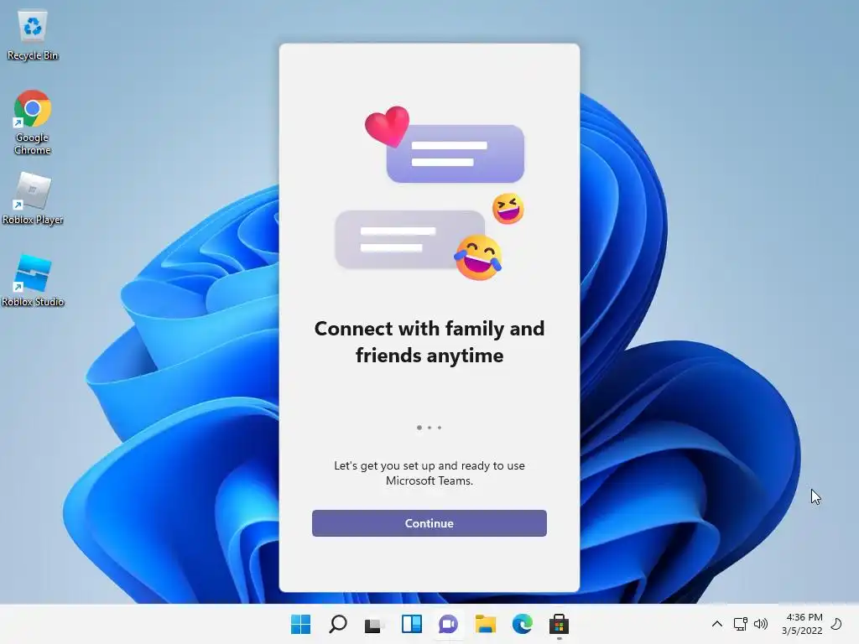Select the Roblox Player desktop shortcut

(x=33, y=198)
